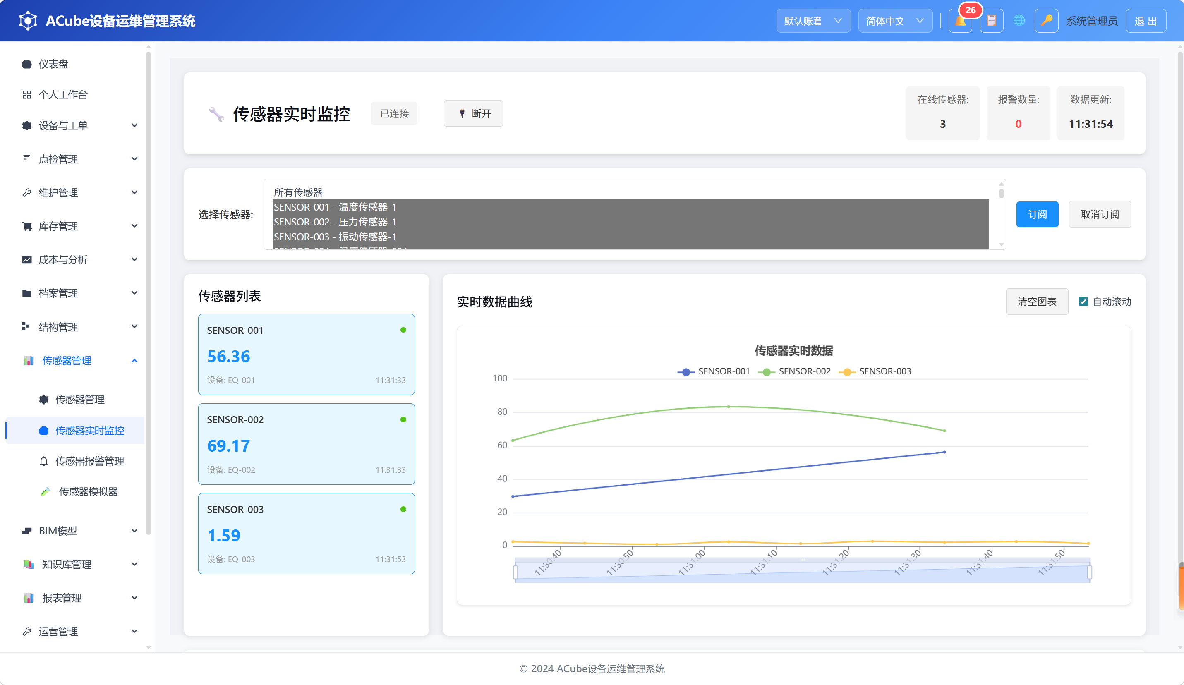Toggle SENSOR-003 legend in chart
Viewport: 1184px width, 685px height.
[x=875, y=371]
